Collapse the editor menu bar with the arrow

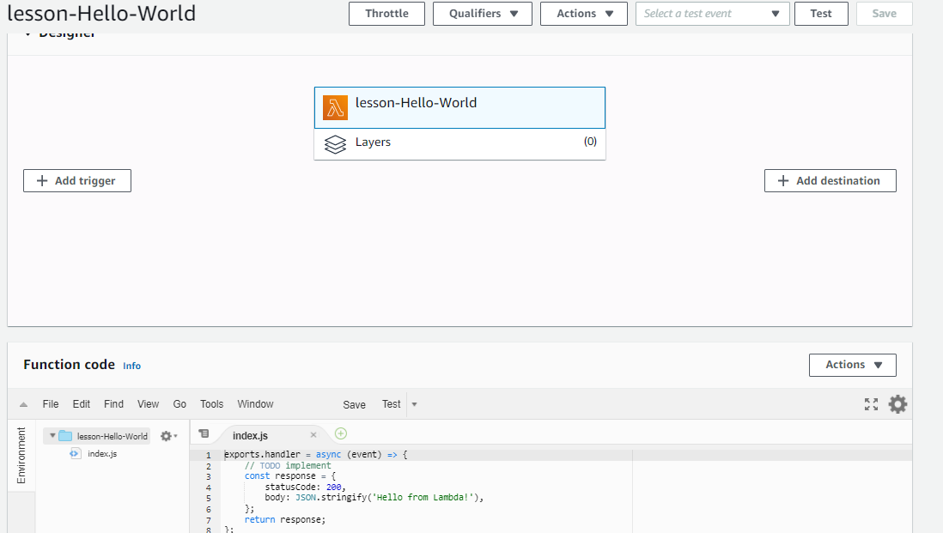pos(22,403)
